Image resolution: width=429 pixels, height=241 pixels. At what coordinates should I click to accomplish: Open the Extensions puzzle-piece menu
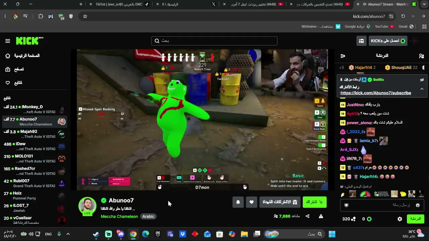coord(41,16)
